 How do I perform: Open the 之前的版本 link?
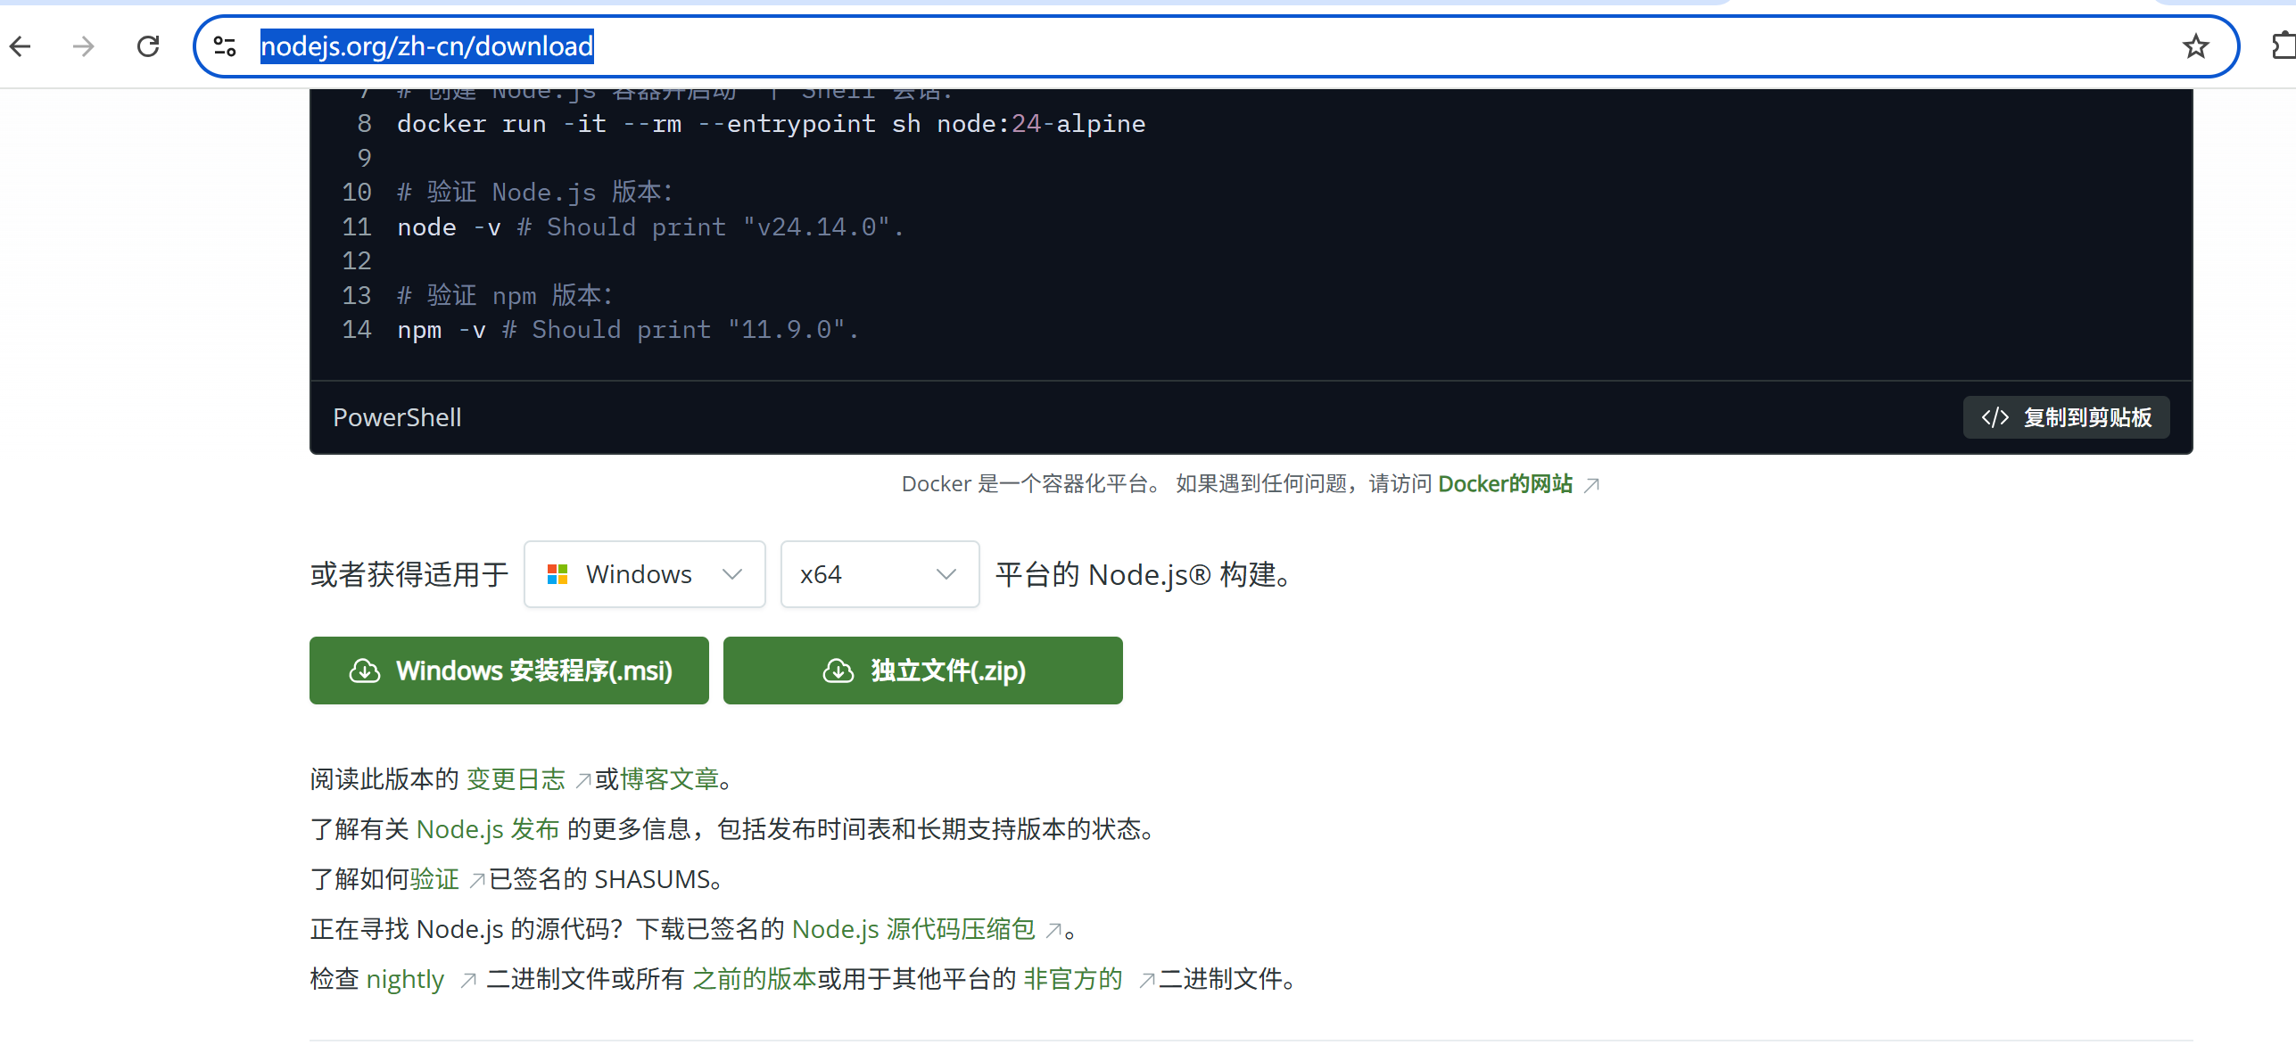[753, 978]
